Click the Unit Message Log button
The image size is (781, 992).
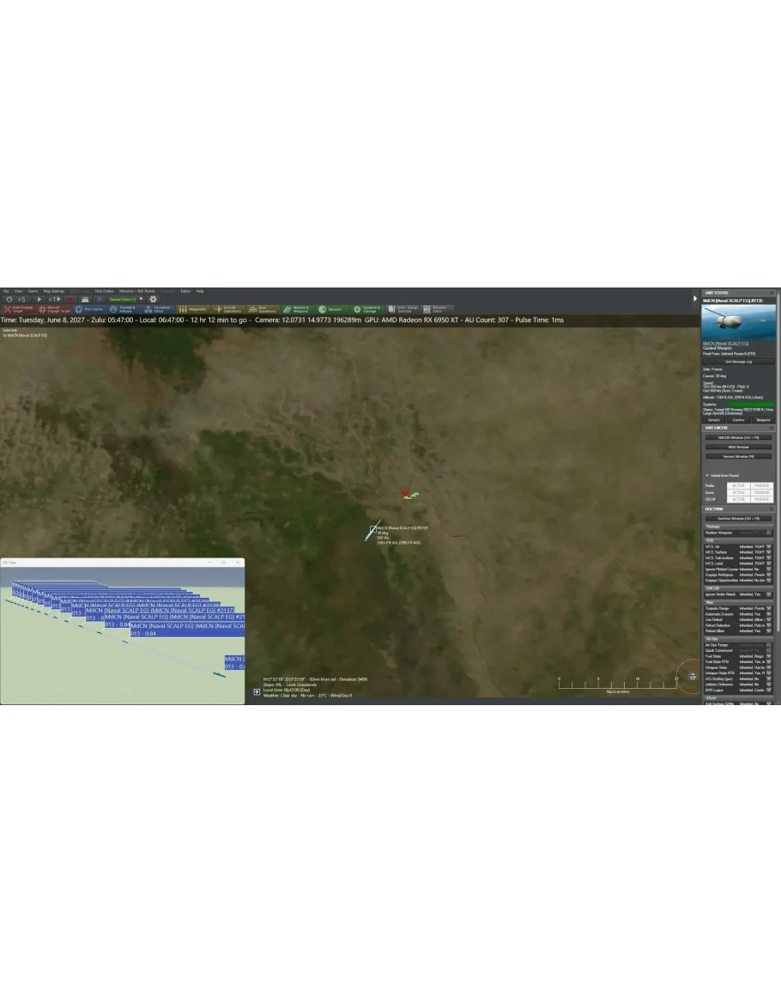(x=738, y=362)
